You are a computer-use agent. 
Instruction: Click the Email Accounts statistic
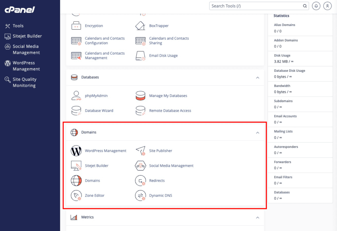click(300, 119)
